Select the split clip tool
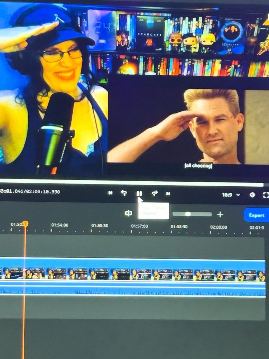 [128, 213]
